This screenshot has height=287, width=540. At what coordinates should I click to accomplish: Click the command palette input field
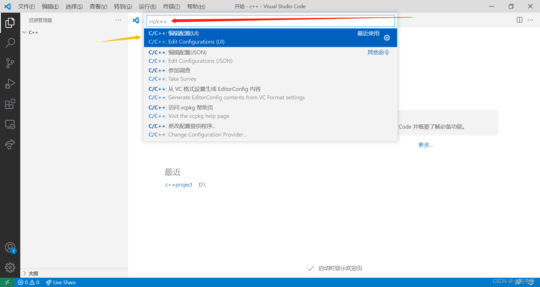click(270, 21)
